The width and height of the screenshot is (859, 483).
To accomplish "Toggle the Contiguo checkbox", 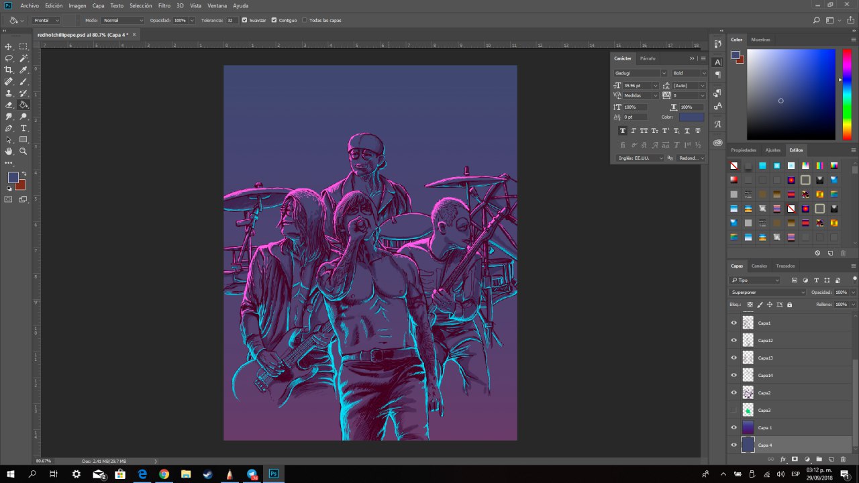I will pyautogui.click(x=274, y=20).
